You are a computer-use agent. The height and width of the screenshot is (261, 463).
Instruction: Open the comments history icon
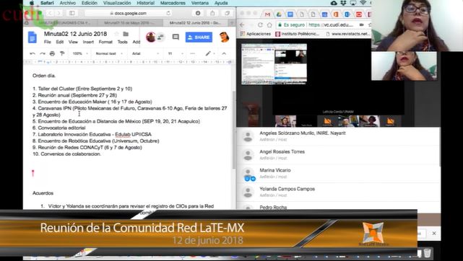coord(176,37)
